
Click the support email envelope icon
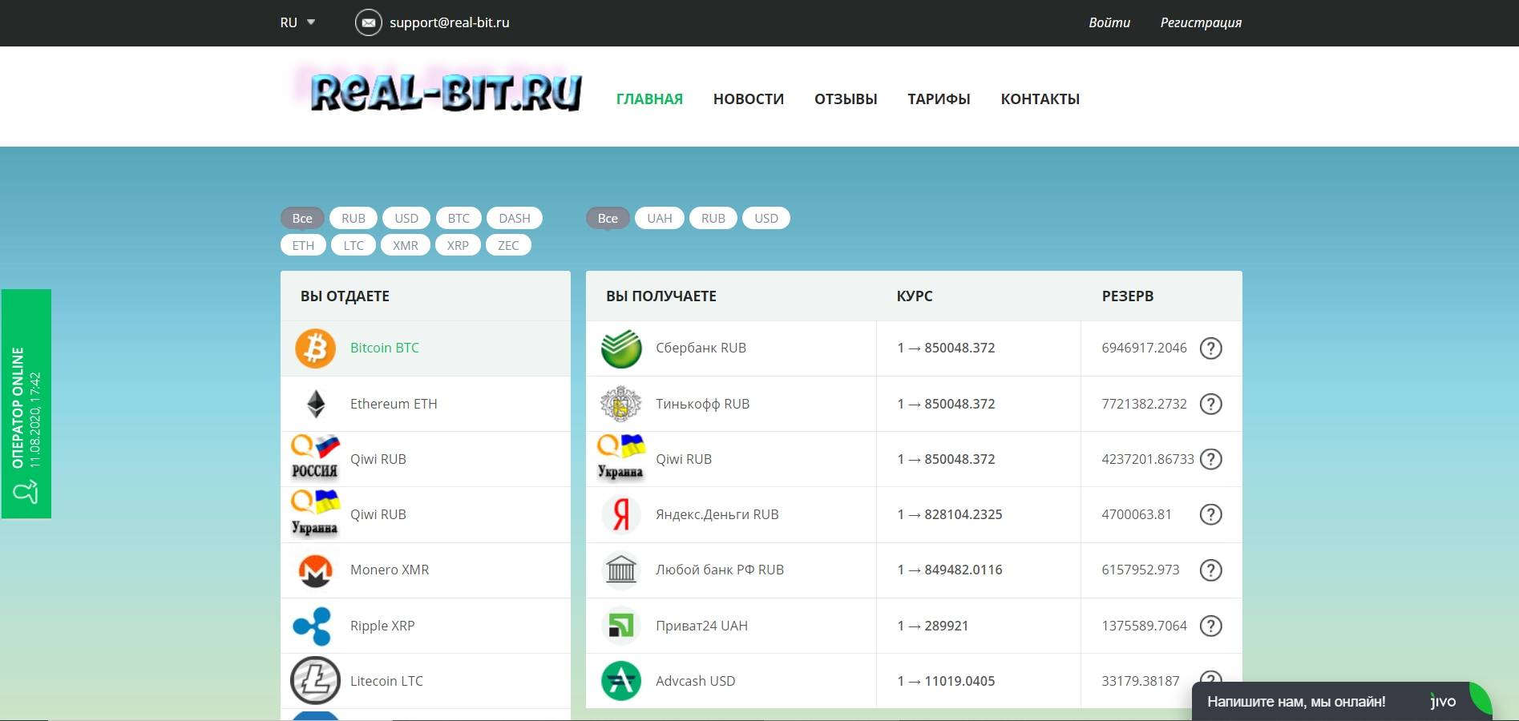point(368,22)
